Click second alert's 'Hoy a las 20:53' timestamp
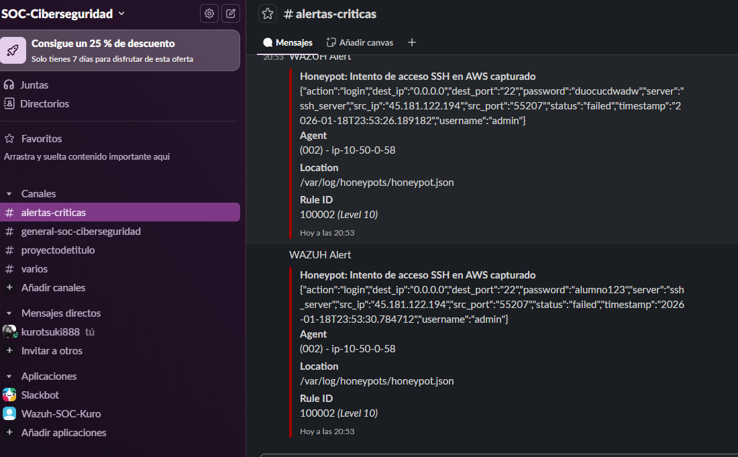Image resolution: width=738 pixels, height=457 pixels. point(327,431)
